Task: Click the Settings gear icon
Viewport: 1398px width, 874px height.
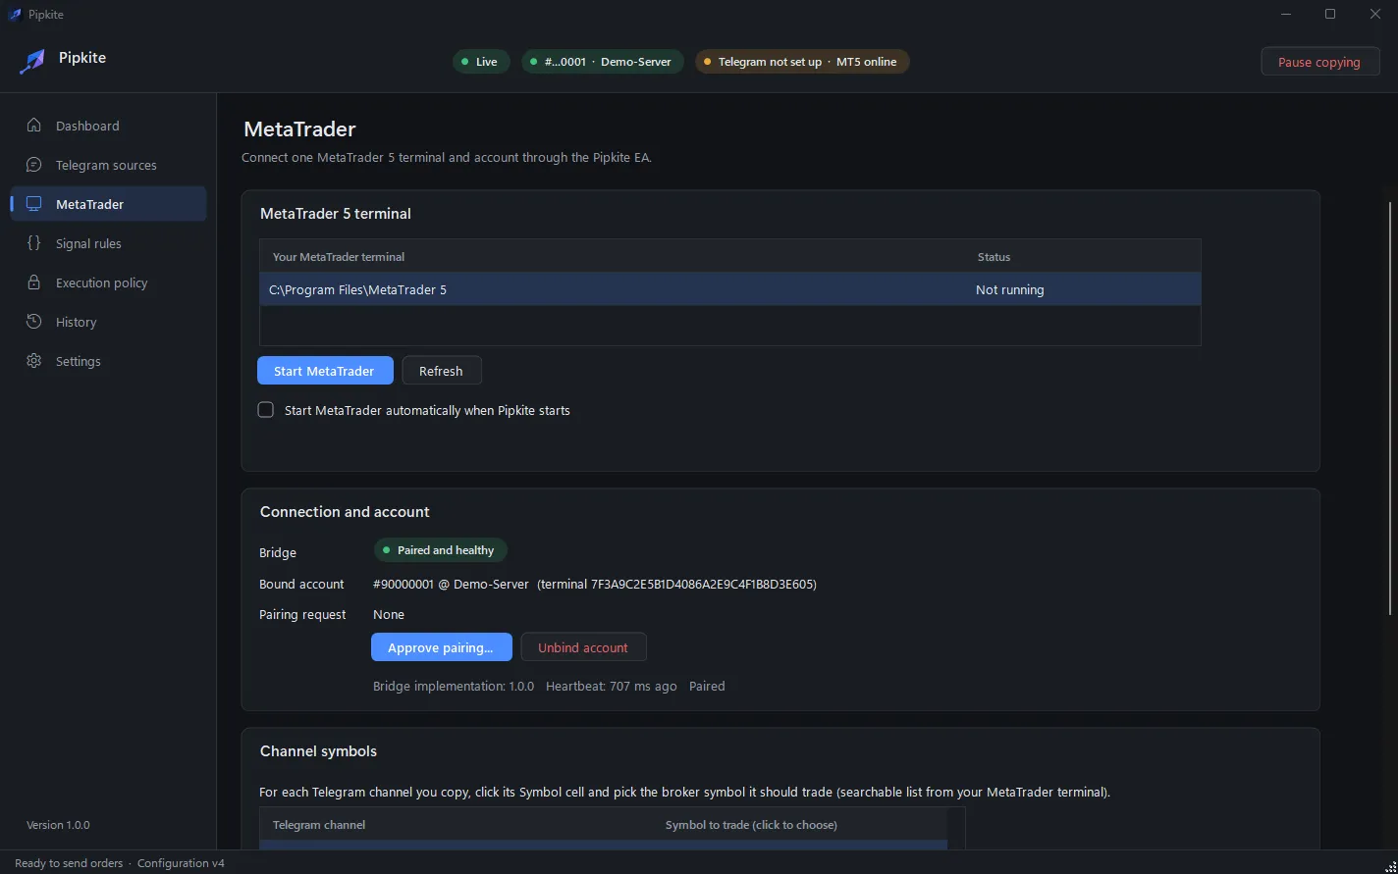Action: (34, 361)
